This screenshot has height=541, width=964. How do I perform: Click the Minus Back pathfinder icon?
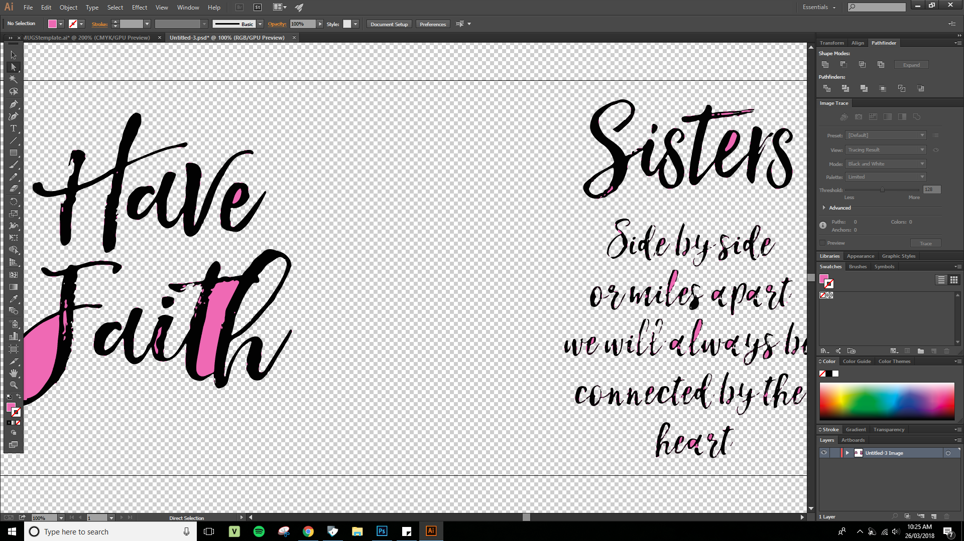click(921, 88)
